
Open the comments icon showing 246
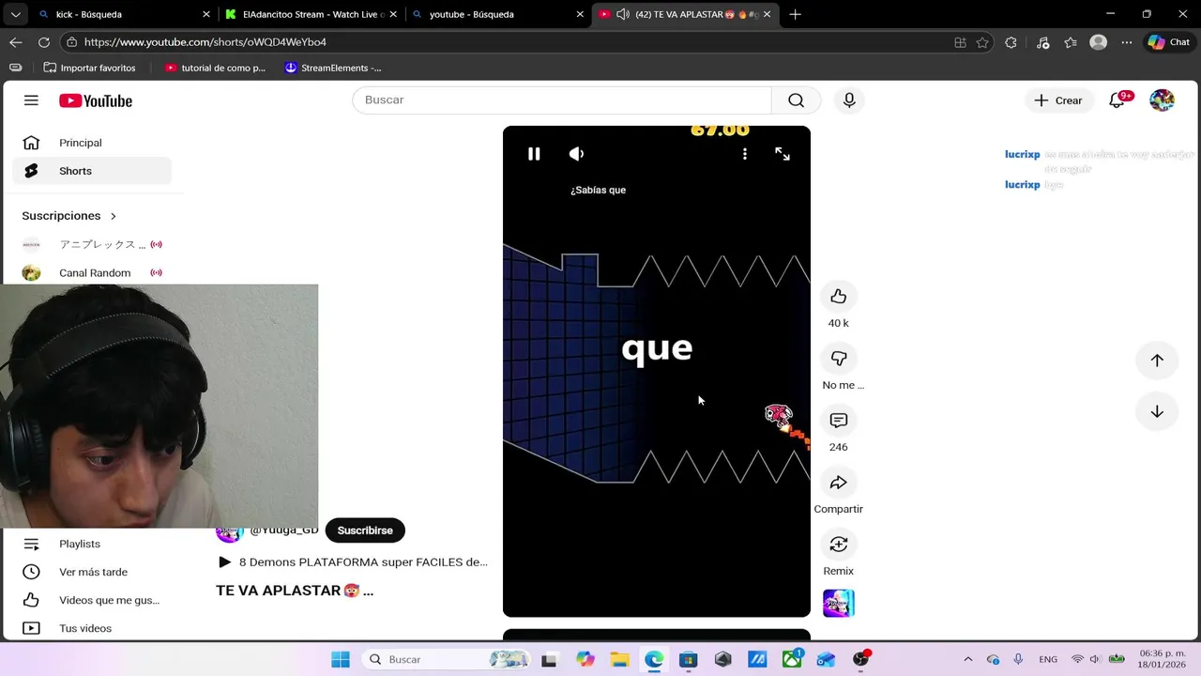tap(839, 421)
